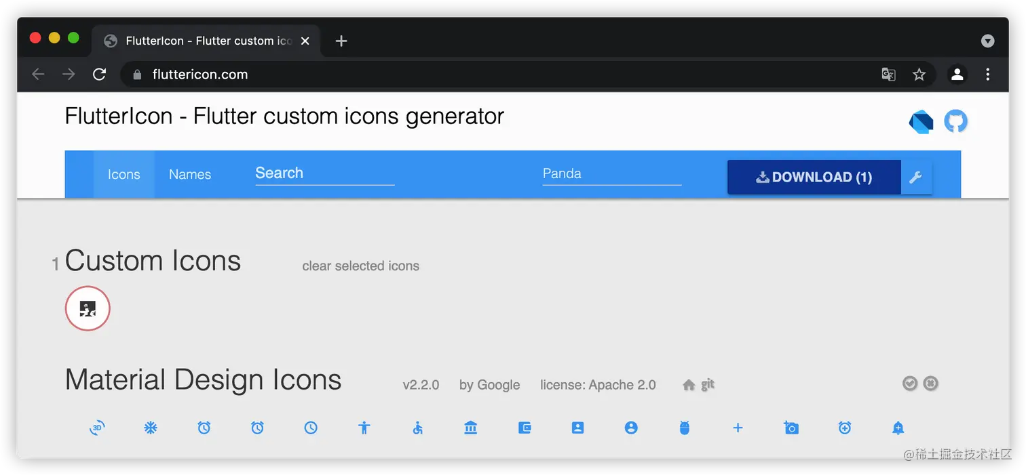Open Material Design Icons git link

click(708, 384)
